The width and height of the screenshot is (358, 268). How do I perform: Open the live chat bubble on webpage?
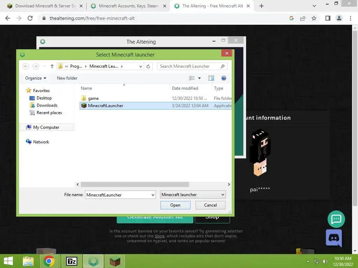[336, 219]
